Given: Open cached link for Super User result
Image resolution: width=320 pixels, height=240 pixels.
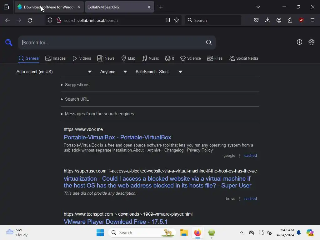Looking at the screenshot, I should (251, 199).
